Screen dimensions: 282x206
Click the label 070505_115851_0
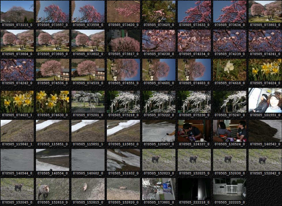(x=52, y=144)
